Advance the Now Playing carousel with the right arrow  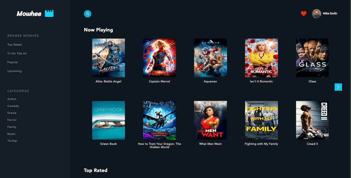click(338, 87)
